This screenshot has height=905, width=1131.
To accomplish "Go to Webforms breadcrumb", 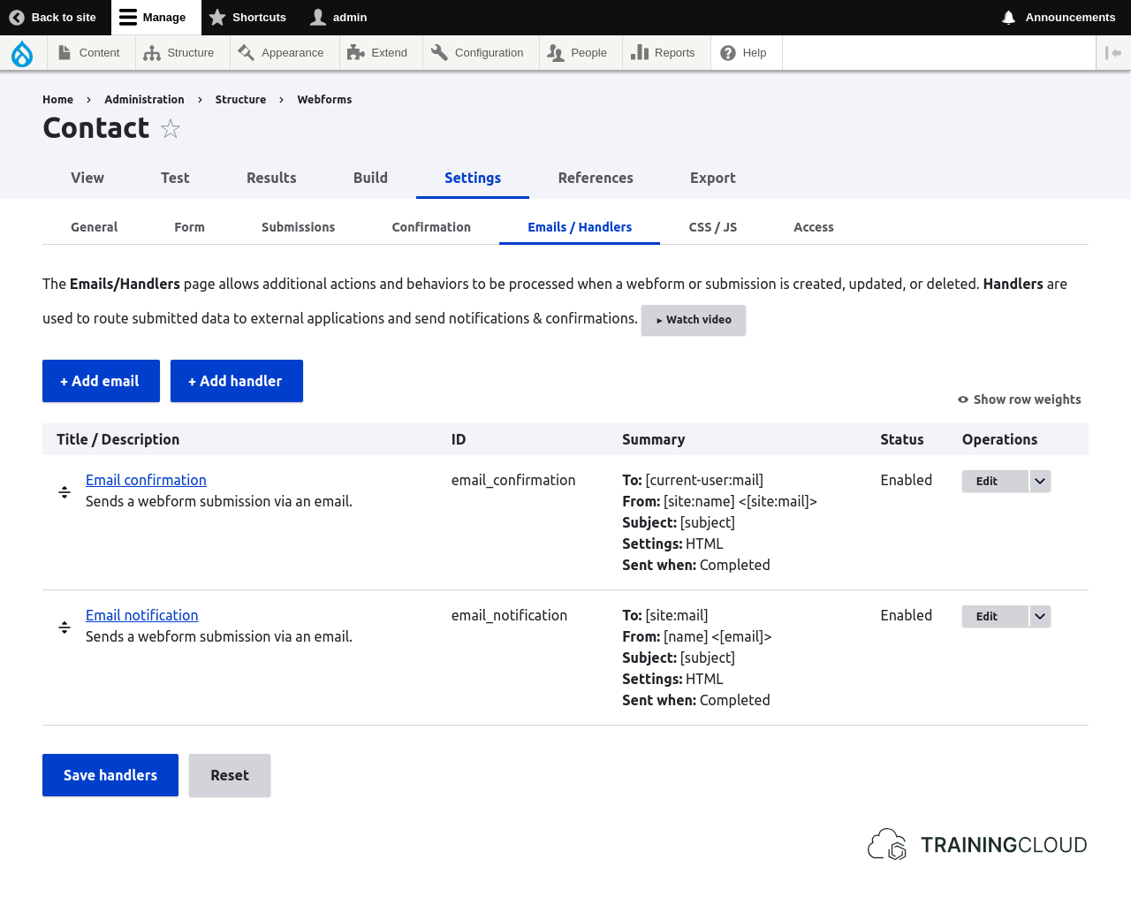I will click(x=324, y=100).
